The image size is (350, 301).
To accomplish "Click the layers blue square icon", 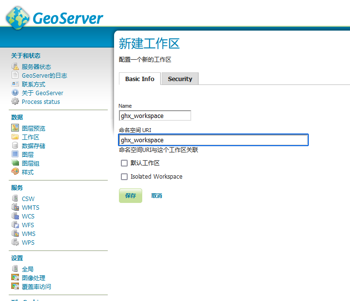I will 15,154.
